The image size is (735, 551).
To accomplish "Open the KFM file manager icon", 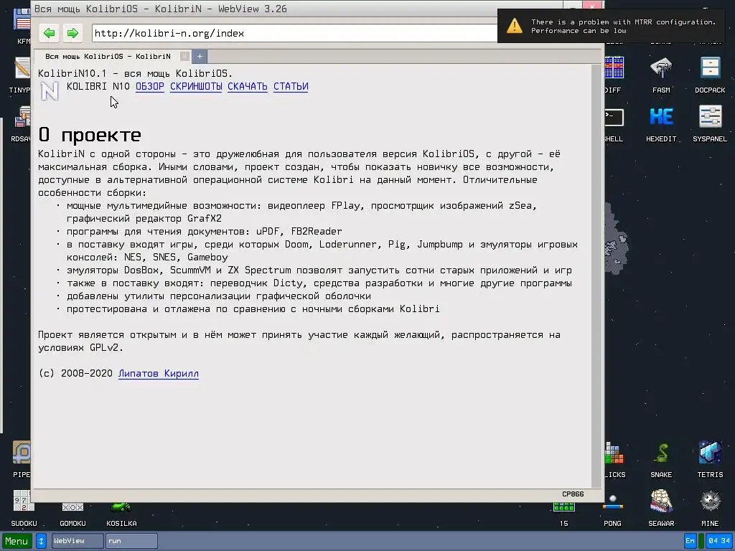I will tap(22, 26).
